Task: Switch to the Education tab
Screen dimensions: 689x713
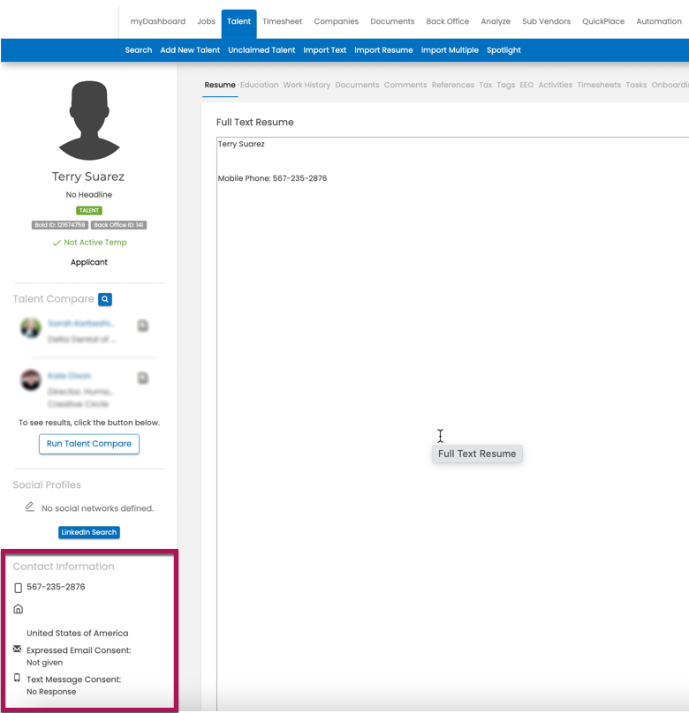Action: click(x=260, y=85)
